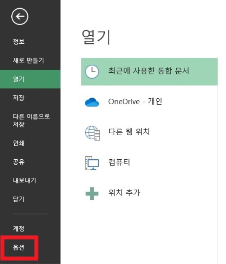Open the 계정 page

coord(19,229)
